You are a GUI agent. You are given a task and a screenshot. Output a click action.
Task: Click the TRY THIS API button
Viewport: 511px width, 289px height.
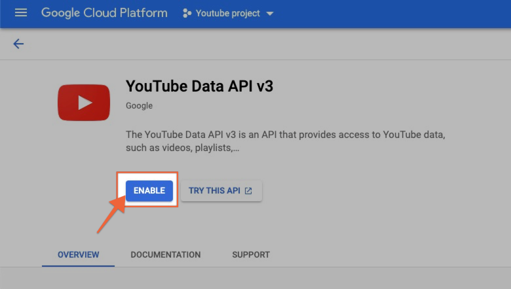coord(221,191)
